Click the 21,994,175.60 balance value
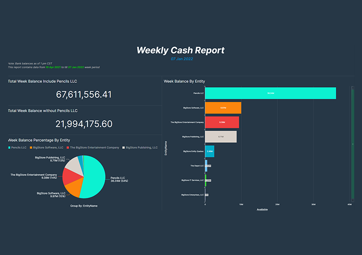This screenshot has height=255, width=362. 84,124
